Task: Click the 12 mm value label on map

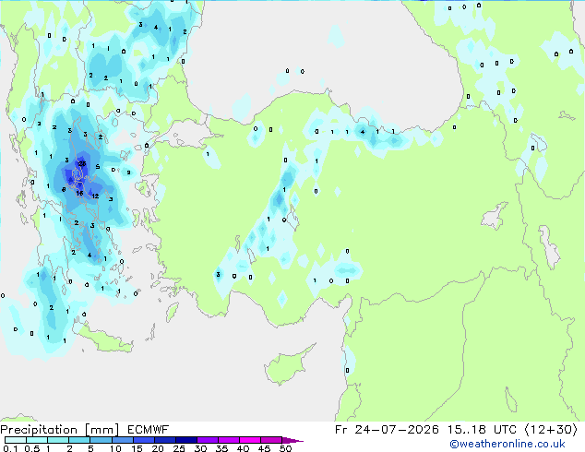Action: [x=96, y=196]
